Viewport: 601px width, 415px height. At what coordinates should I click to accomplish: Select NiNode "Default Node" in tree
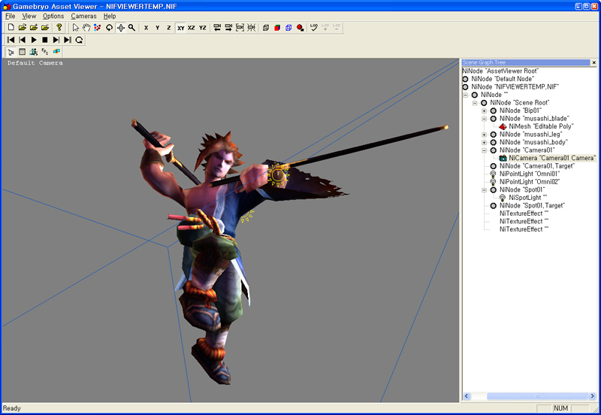(x=503, y=79)
